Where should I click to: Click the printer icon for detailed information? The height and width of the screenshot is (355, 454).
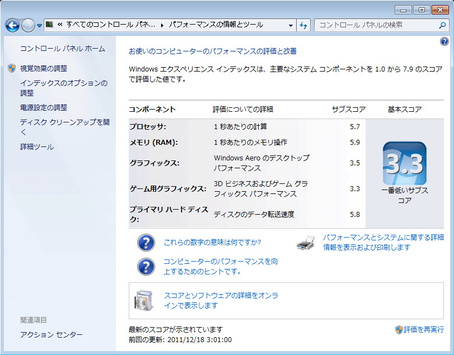[307, 242]
